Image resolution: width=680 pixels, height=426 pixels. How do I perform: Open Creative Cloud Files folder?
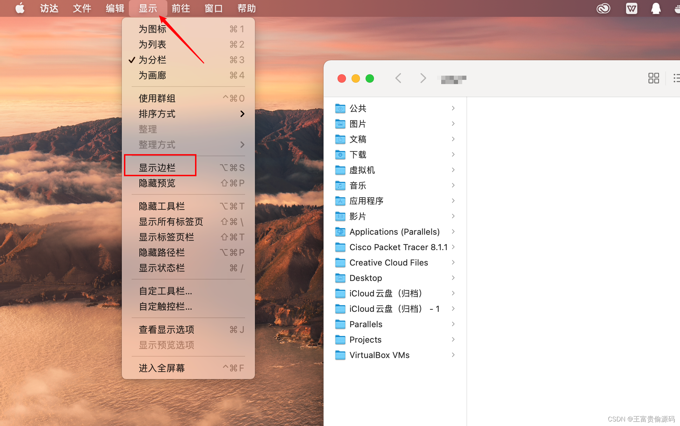(x=388, y=262)
